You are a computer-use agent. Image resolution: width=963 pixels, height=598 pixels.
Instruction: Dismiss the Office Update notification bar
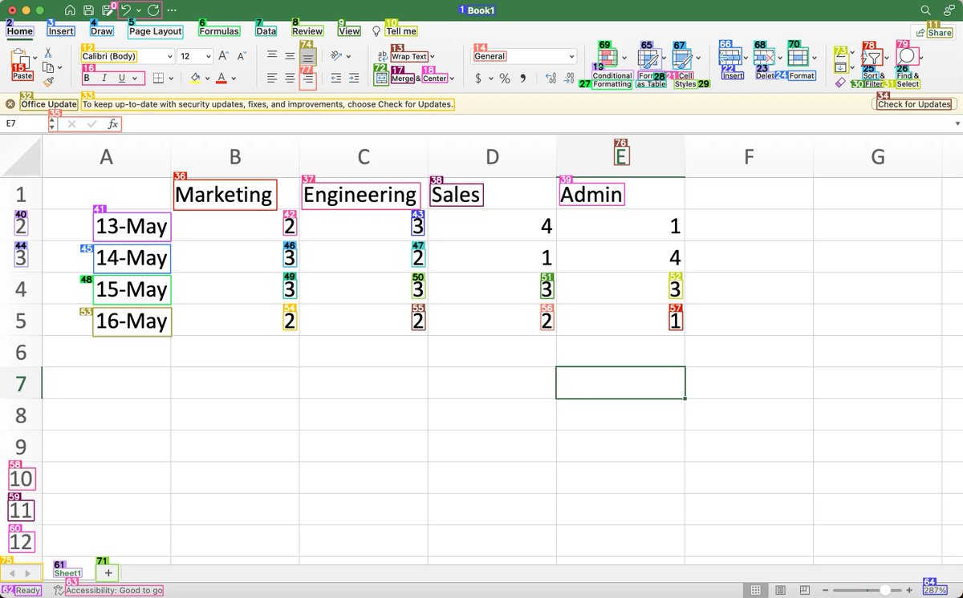[10, 104]
